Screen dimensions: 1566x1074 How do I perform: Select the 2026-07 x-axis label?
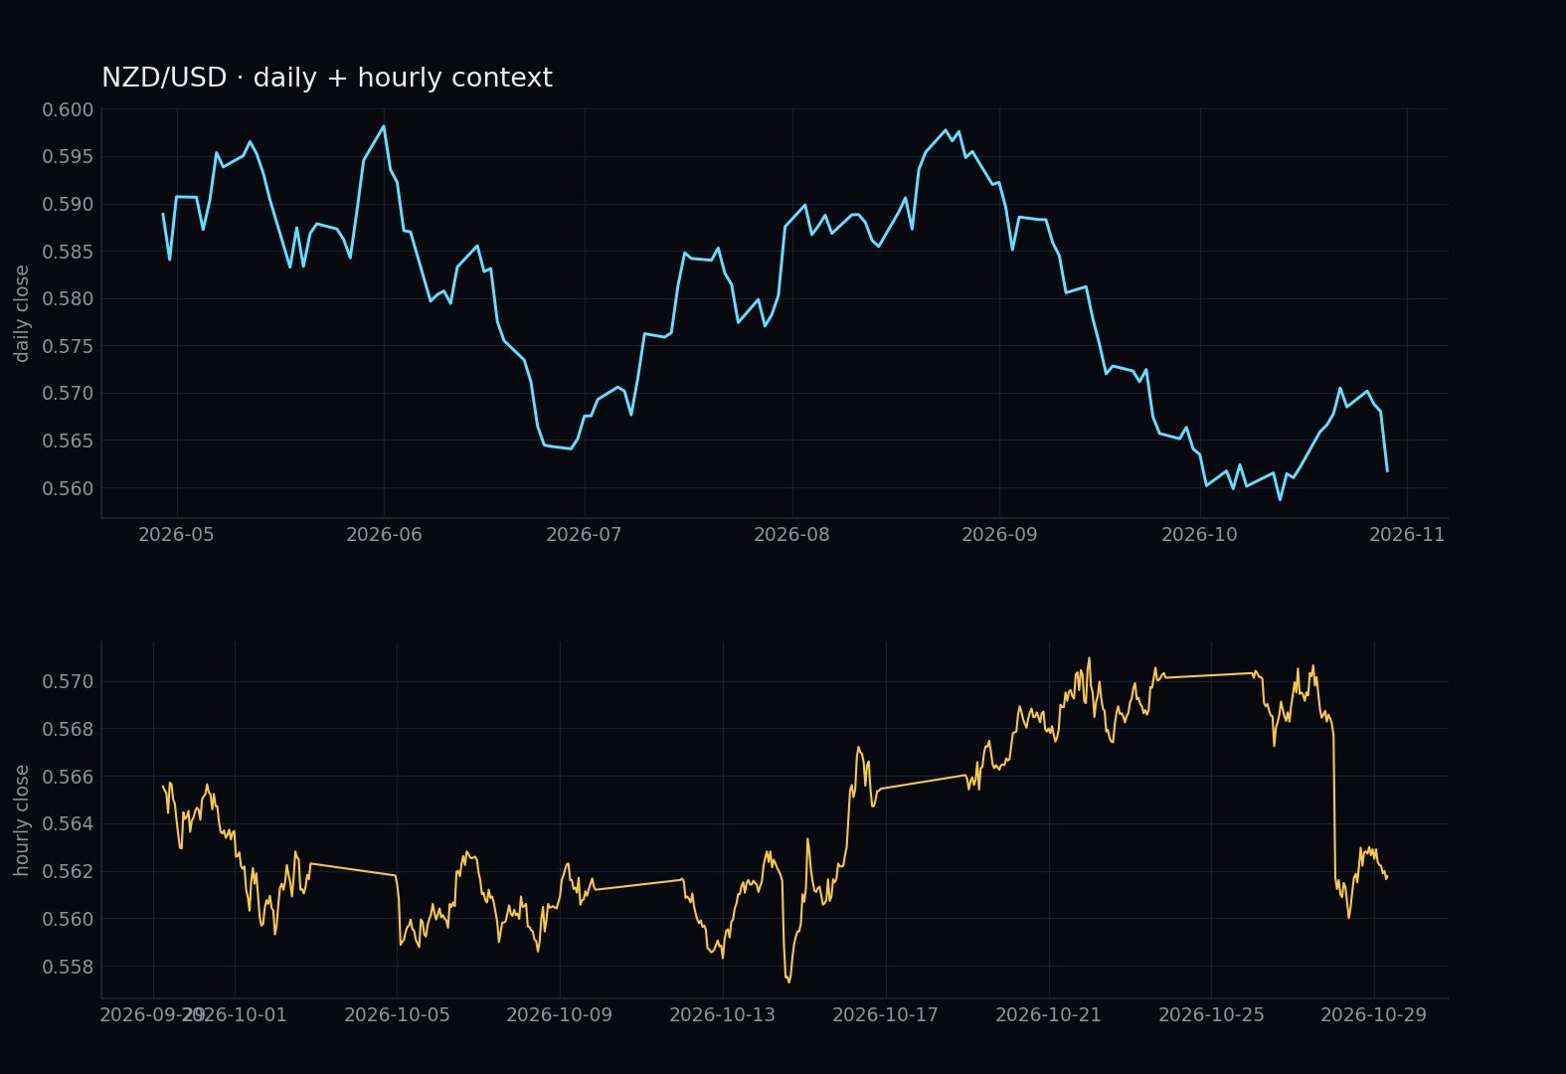click(x=584, y=535)
